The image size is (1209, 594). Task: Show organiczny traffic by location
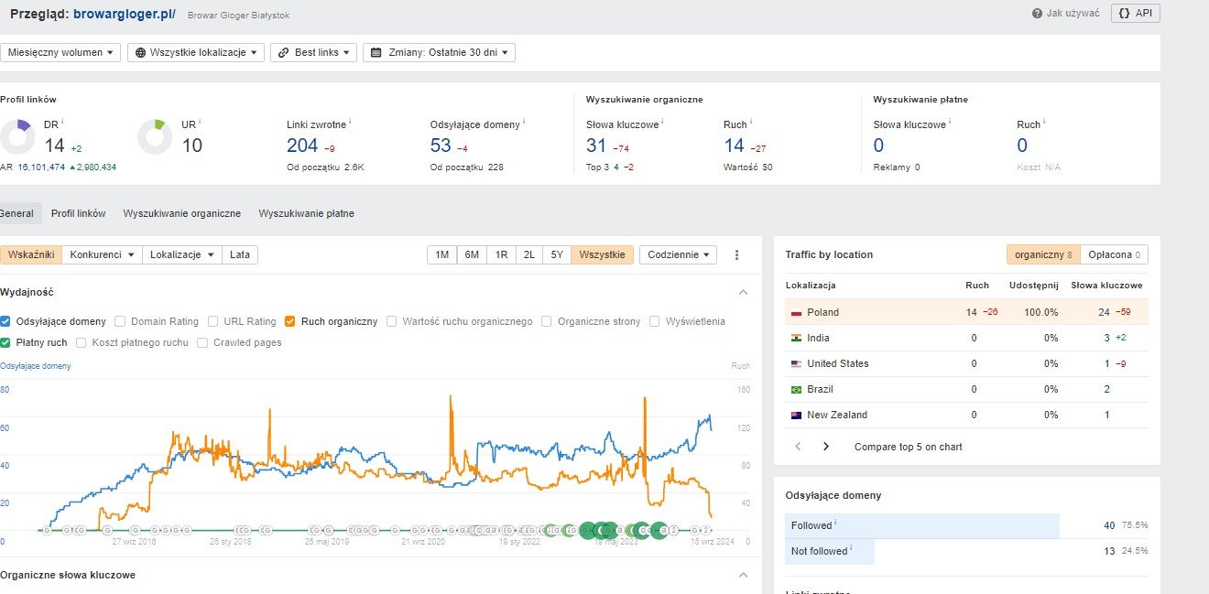click(1043, 254)
